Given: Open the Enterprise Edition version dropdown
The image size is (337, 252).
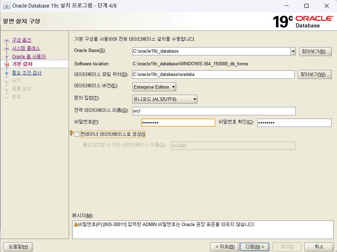Looking at the screenshot, I should 154,87.
